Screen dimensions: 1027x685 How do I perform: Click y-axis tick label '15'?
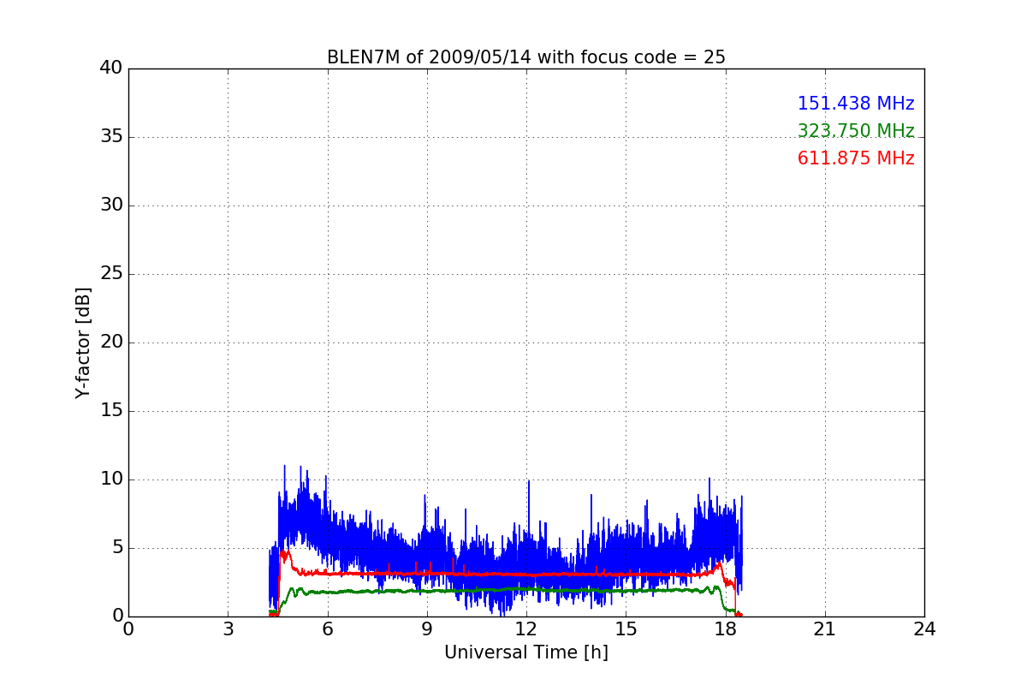(x=111, y=411)
